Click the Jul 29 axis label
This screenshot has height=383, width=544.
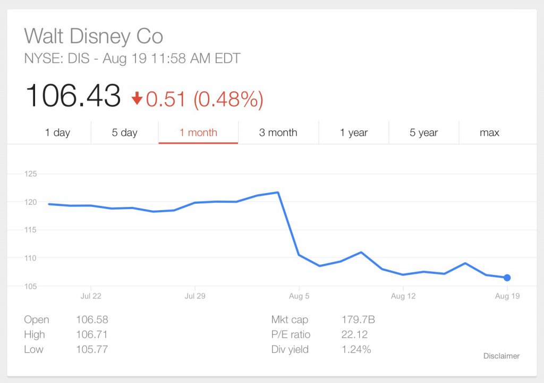[195, 296]
